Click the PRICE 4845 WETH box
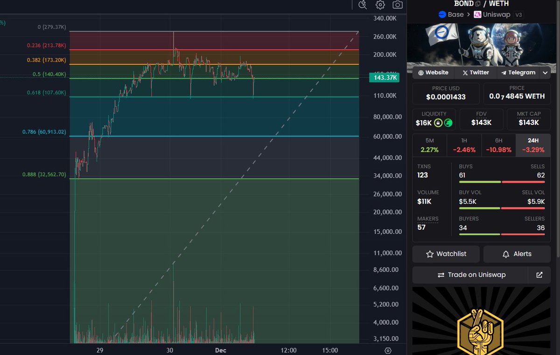 517,93
